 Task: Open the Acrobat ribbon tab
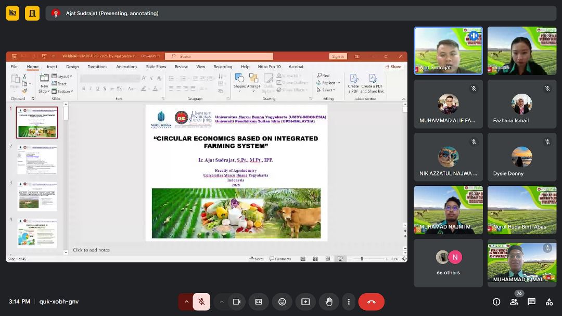(296, 67)
